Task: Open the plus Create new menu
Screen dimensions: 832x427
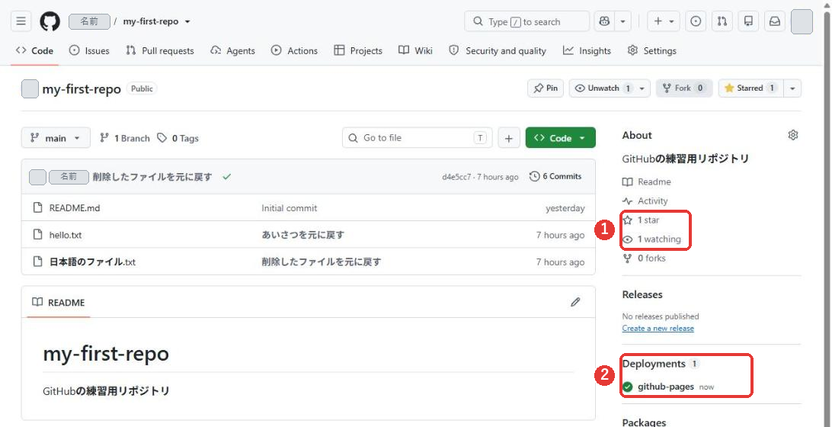Action: (x=664, y=22)
